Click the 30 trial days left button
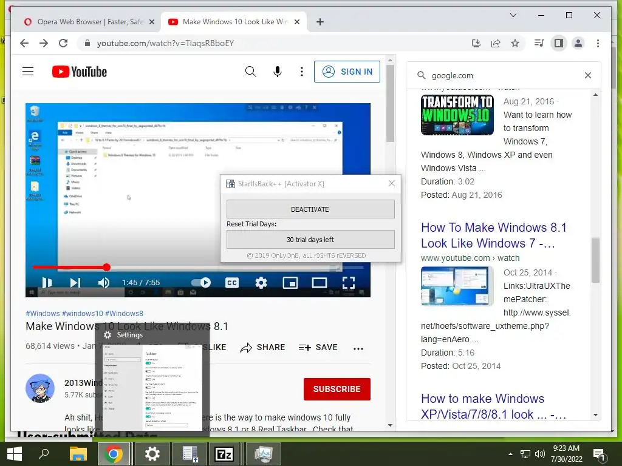This screenshot has height=466, width=622. pos(310,239)
